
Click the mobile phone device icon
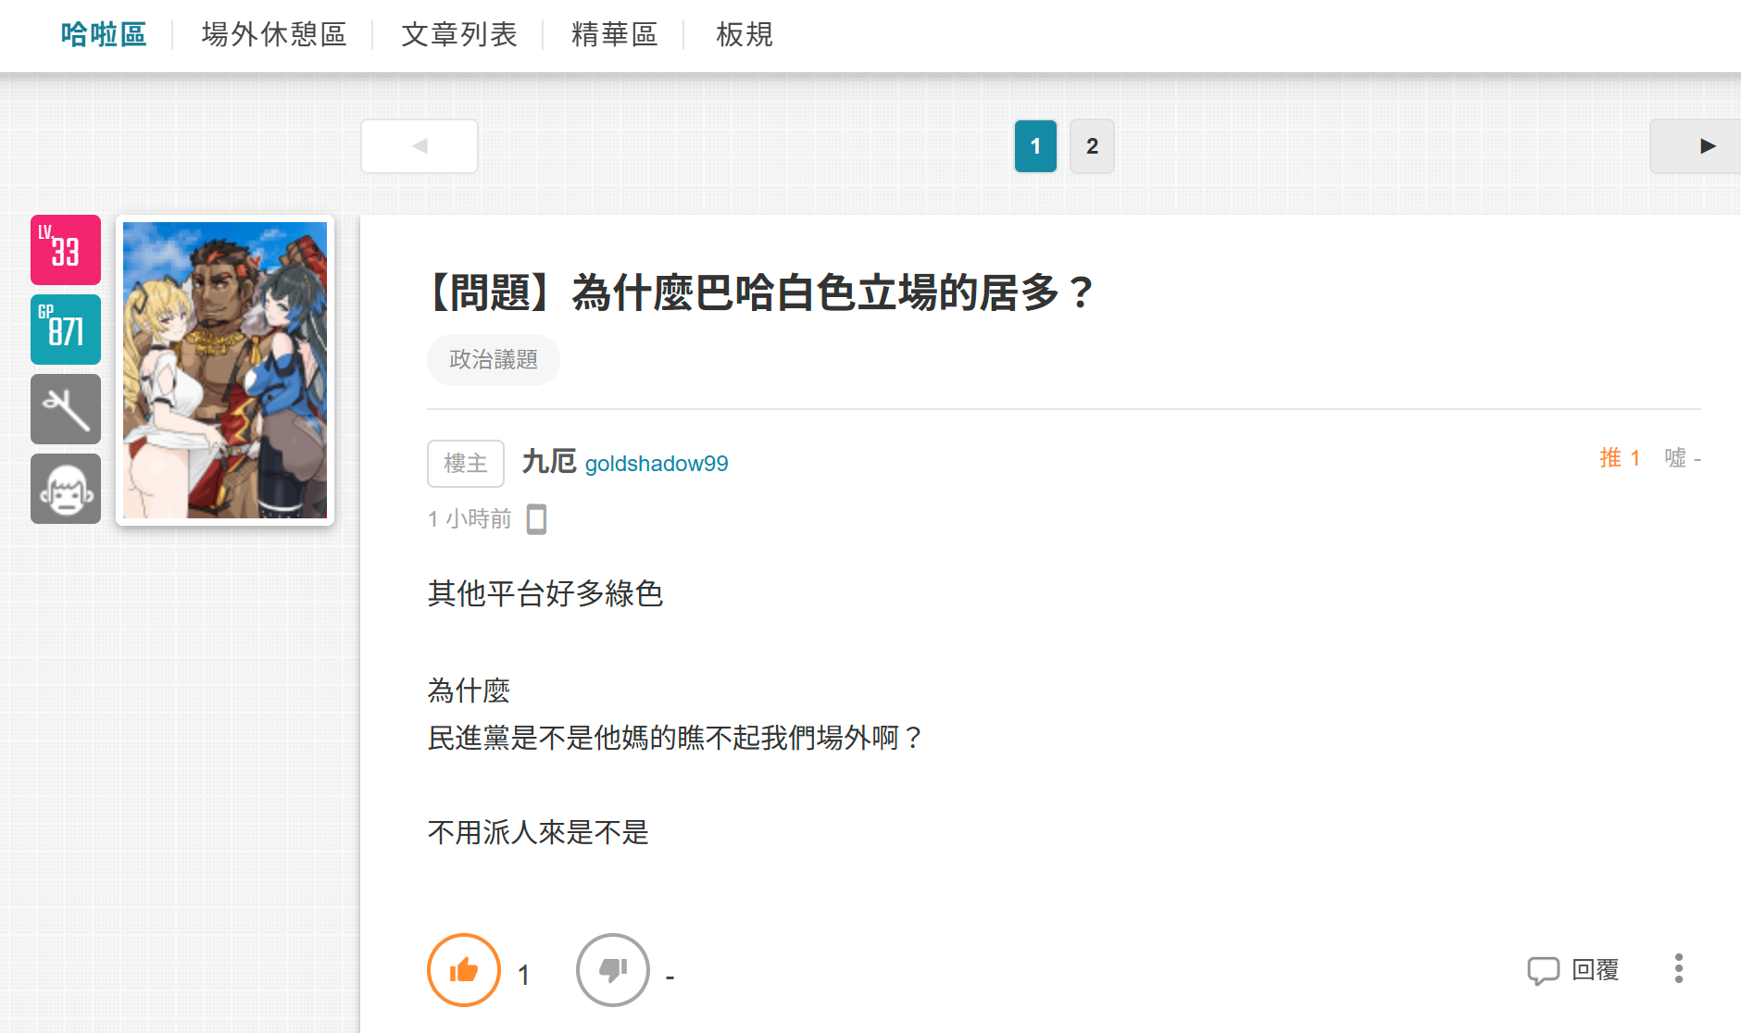coord(536,519)
